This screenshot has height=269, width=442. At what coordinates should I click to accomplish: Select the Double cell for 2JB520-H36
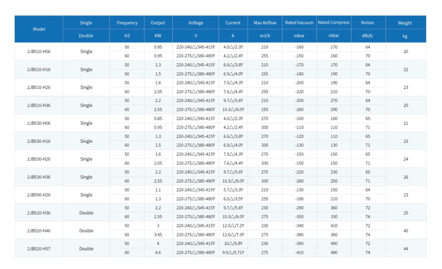coord(86,213)
